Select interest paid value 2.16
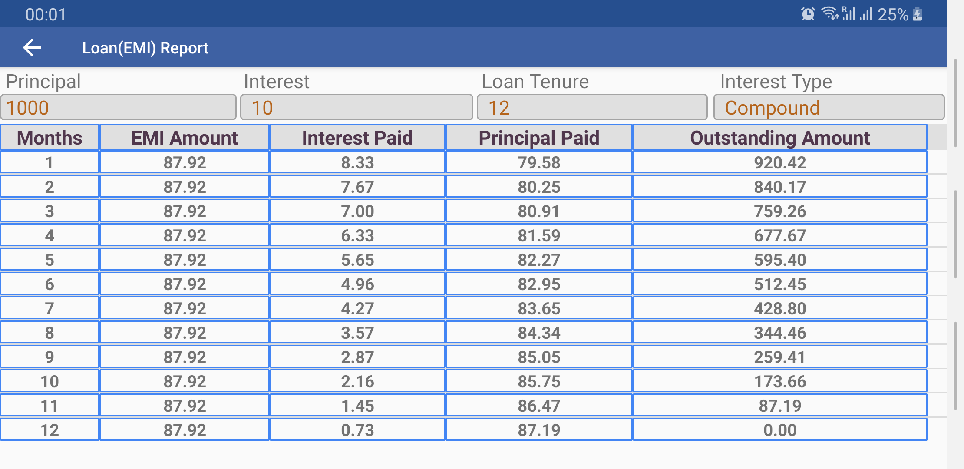This screenshot has width=964, height=469. (357, 381)
